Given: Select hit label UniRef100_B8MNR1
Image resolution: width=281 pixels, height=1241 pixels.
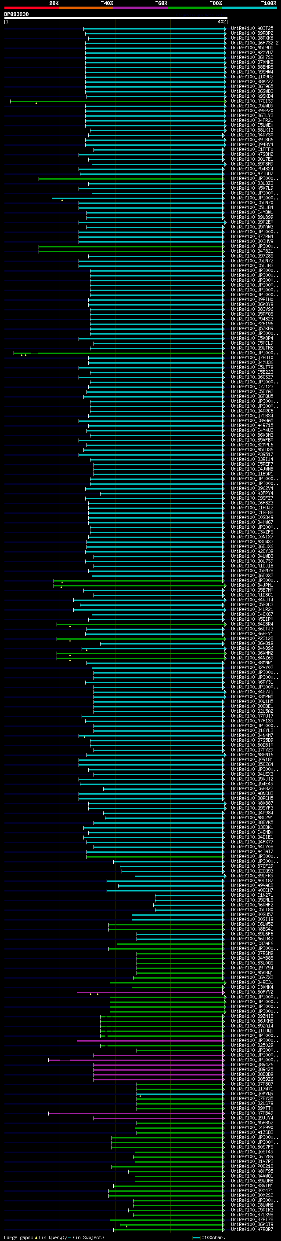Looking at the screenshot, I should pos(252,663).
